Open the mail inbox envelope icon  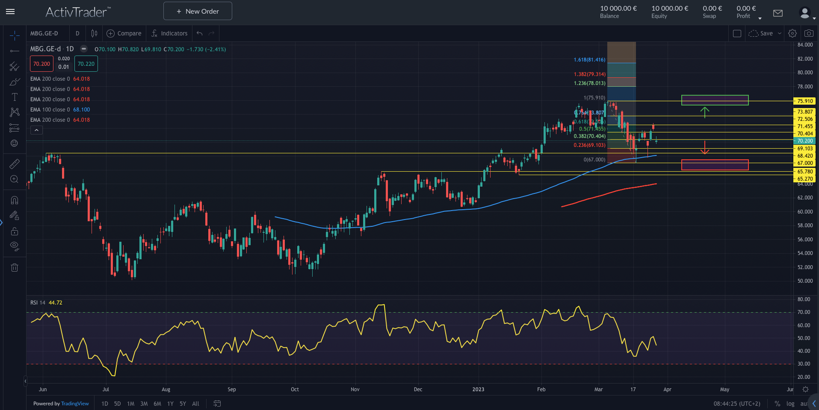coord(778,13)
